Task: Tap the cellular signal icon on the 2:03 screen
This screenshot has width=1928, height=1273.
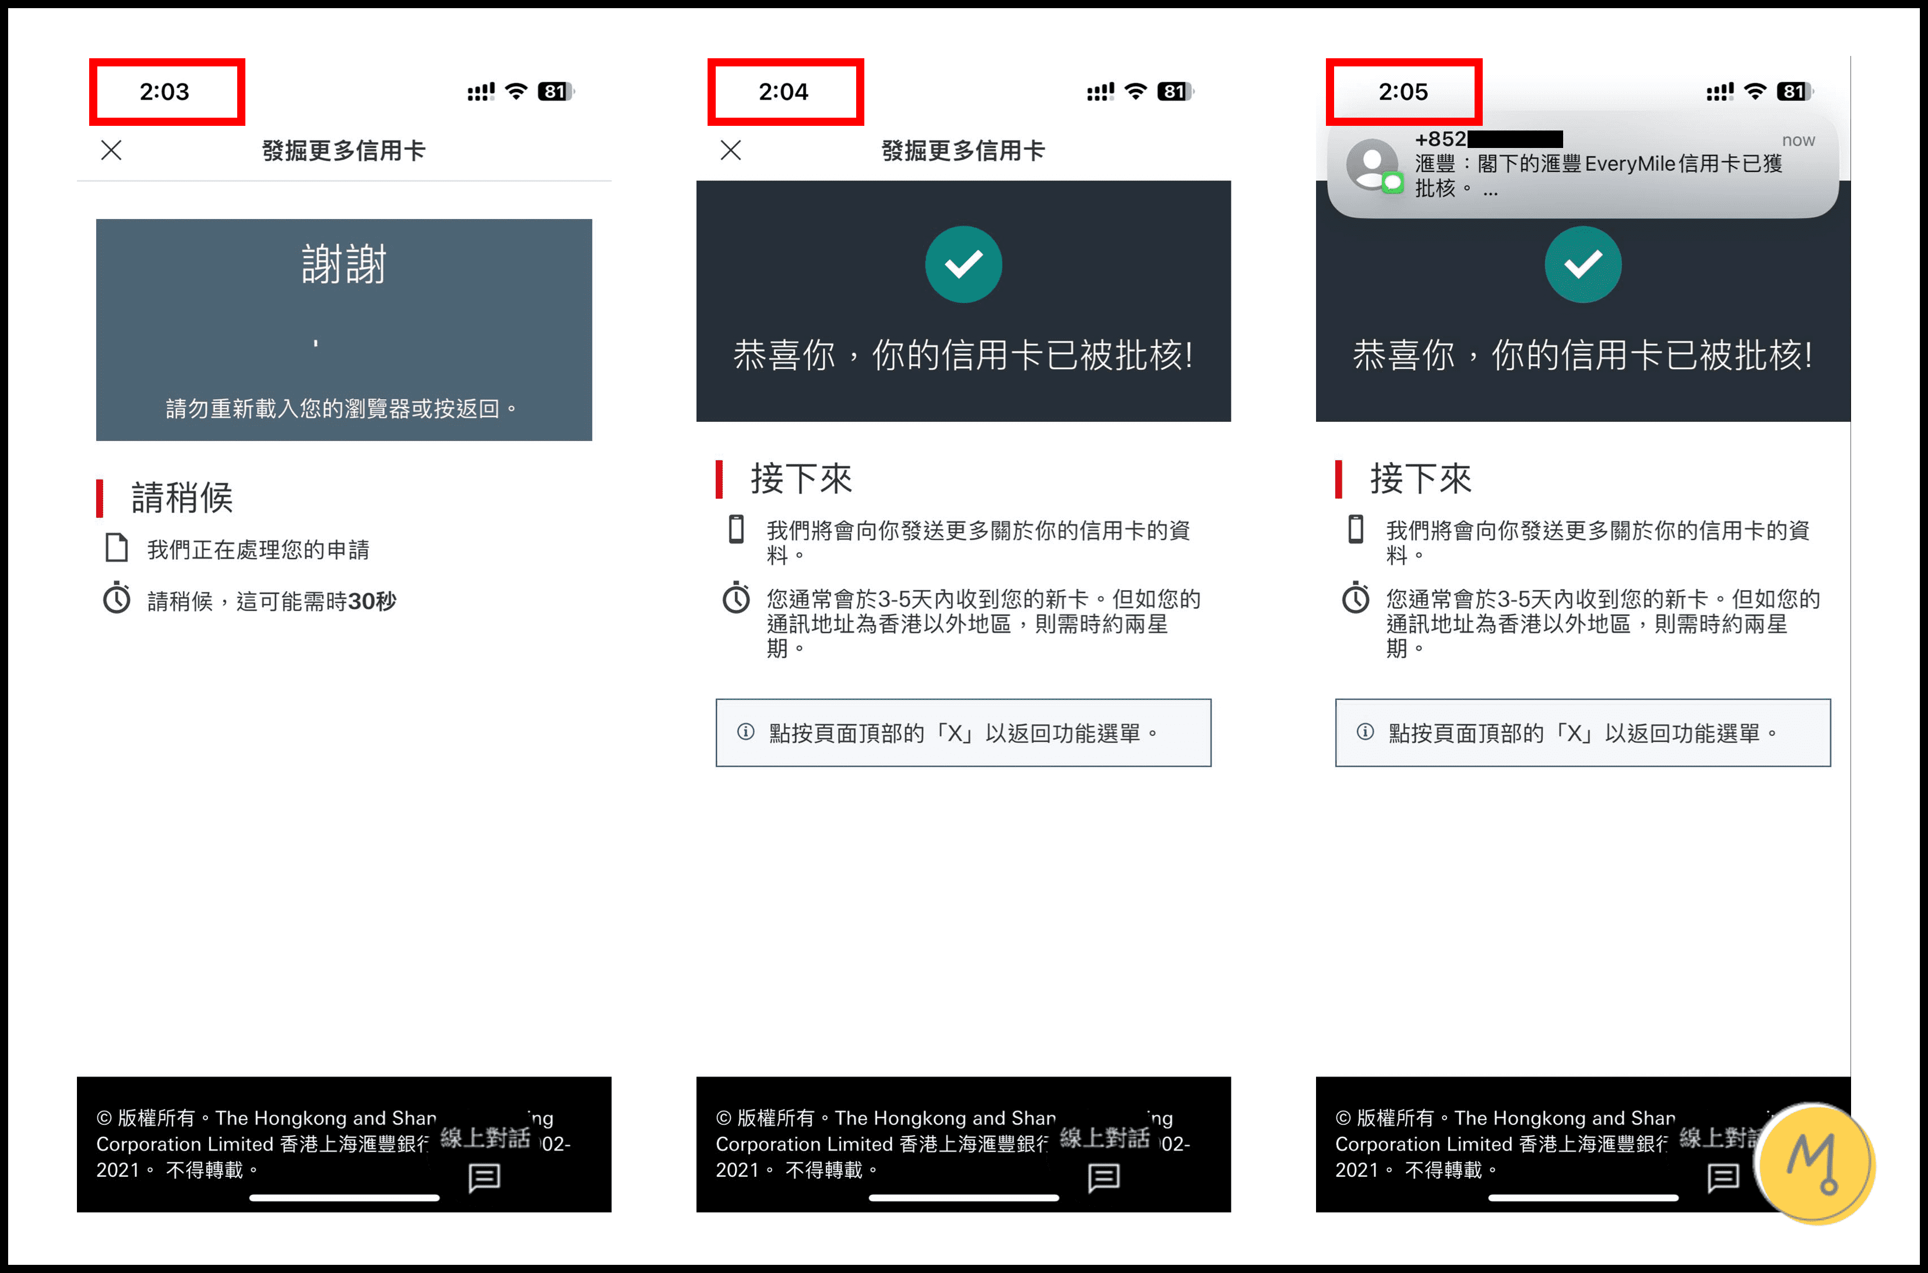Action: tap(481, 91)
